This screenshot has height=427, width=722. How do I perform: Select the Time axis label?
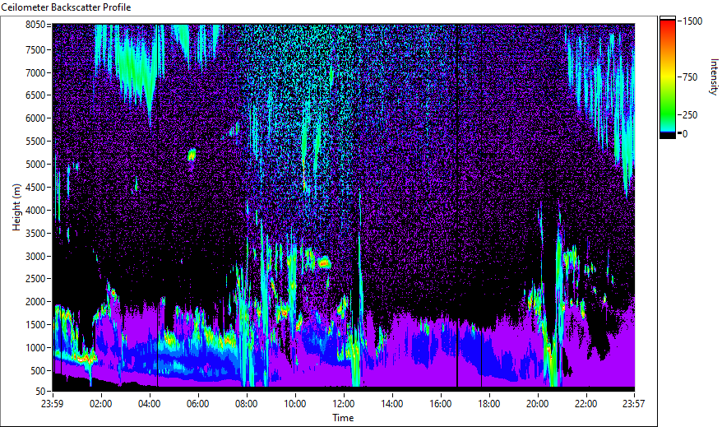tap(343, 418)
